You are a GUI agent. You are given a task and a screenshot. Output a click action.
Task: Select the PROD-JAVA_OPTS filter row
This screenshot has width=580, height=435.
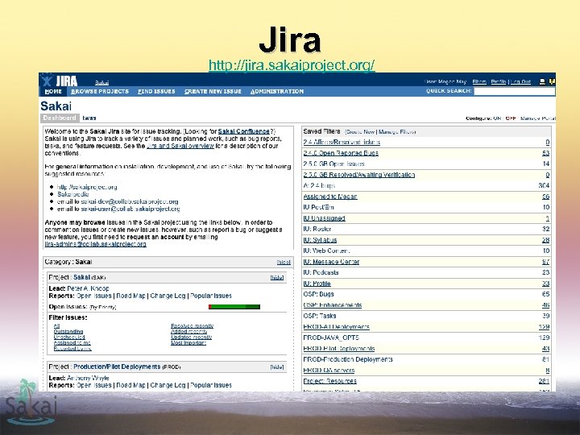pos(426,338)
